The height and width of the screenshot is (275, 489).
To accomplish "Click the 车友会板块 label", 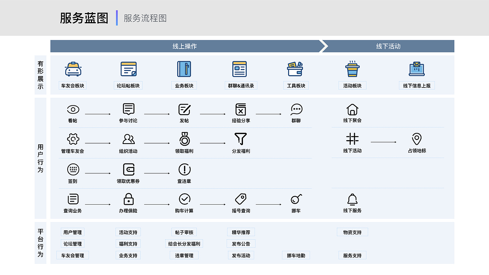I will coord(73,86).
